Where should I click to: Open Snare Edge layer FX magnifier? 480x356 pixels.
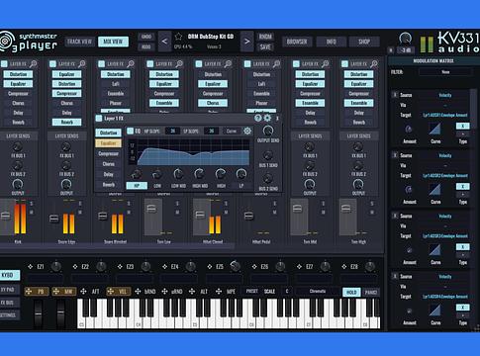(x=82, y=63)
